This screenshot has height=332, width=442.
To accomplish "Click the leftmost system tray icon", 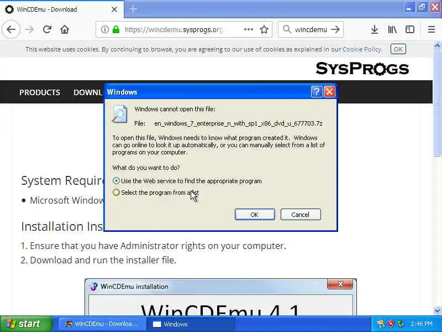I will [381, 324].
